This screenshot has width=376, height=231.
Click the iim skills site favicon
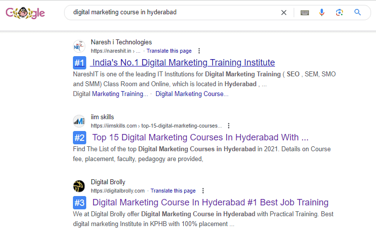point(79,121)
